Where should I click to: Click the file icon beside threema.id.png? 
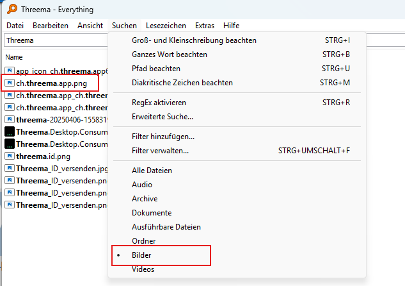(x=10, y=156)
